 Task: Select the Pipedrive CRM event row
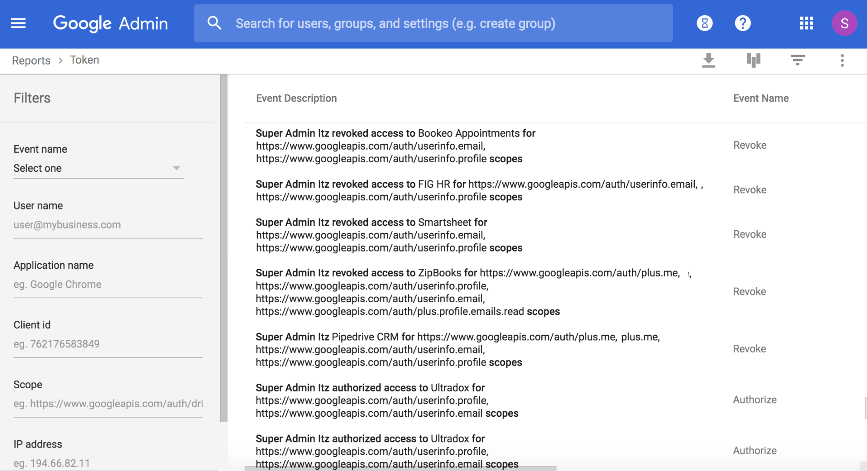click(x=555, y=349)
